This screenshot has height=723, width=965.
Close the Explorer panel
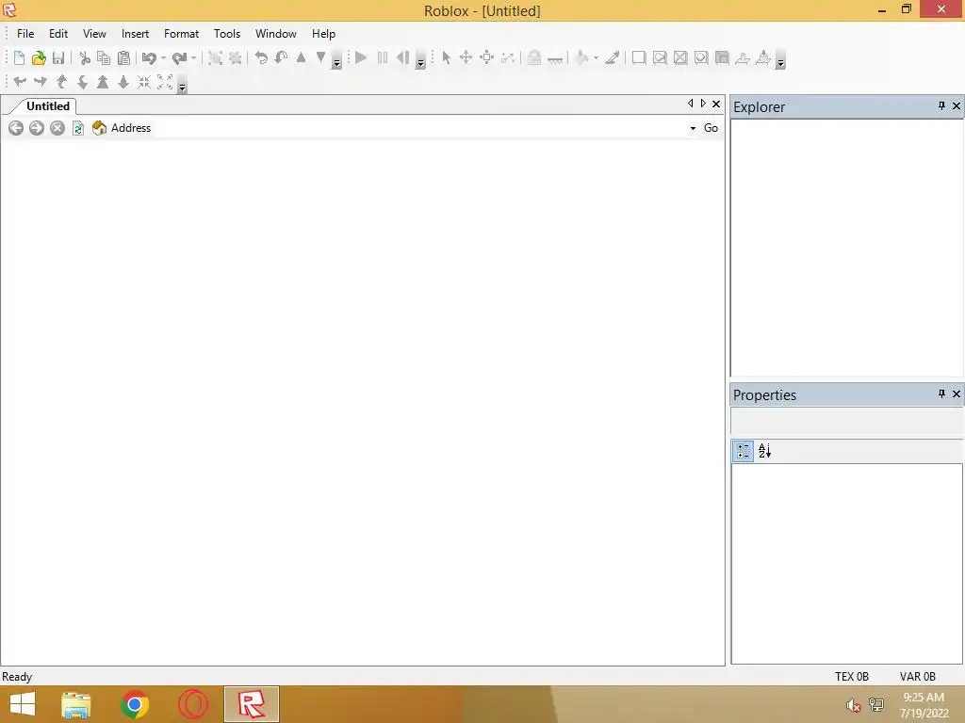click(957, 106)
